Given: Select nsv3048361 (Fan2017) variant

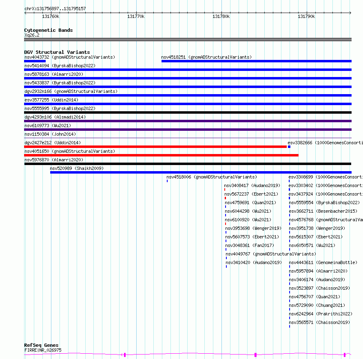Looking at the screenshot, I should coord(250,245).
